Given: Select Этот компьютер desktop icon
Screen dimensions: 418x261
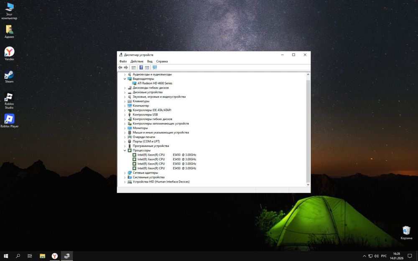Looking at the screenshot, I should tap(9, 11).
